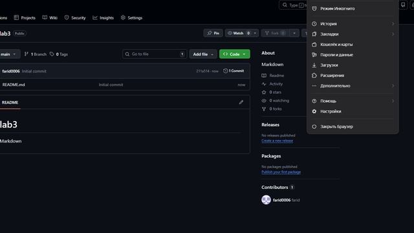Open the Закладки menu item
414x233 pixels.
353,34
